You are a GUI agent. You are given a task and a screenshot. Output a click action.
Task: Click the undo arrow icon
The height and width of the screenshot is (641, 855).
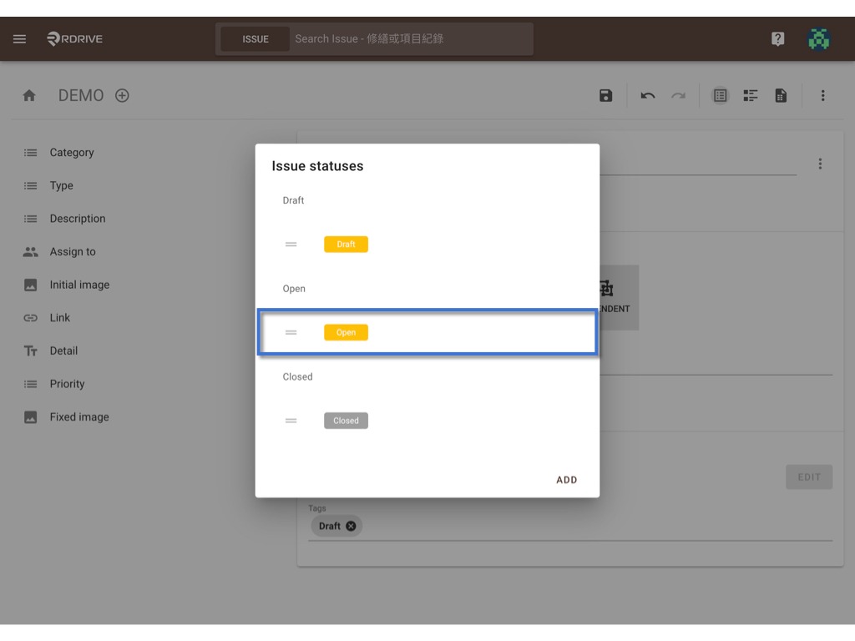click(x=648, y=95)
